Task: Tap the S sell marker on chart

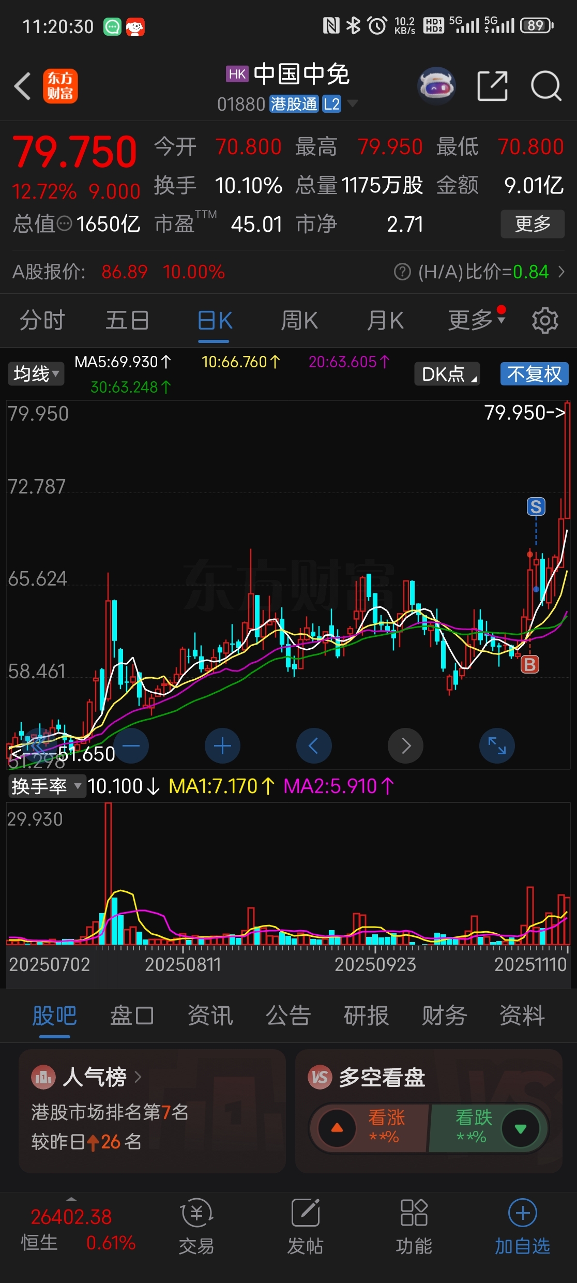Action: 536,506
